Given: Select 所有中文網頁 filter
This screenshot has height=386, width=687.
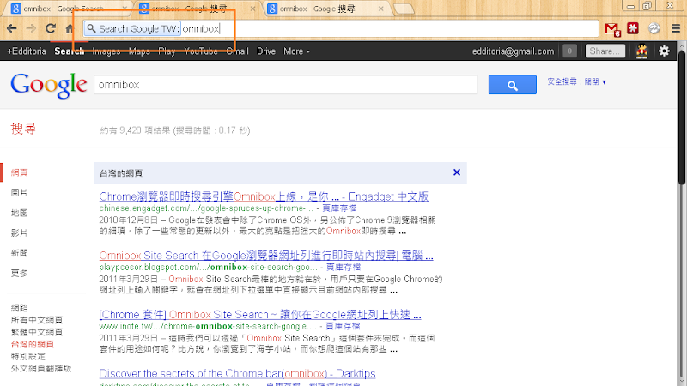Looking at the screenshot, I should 37,320.
